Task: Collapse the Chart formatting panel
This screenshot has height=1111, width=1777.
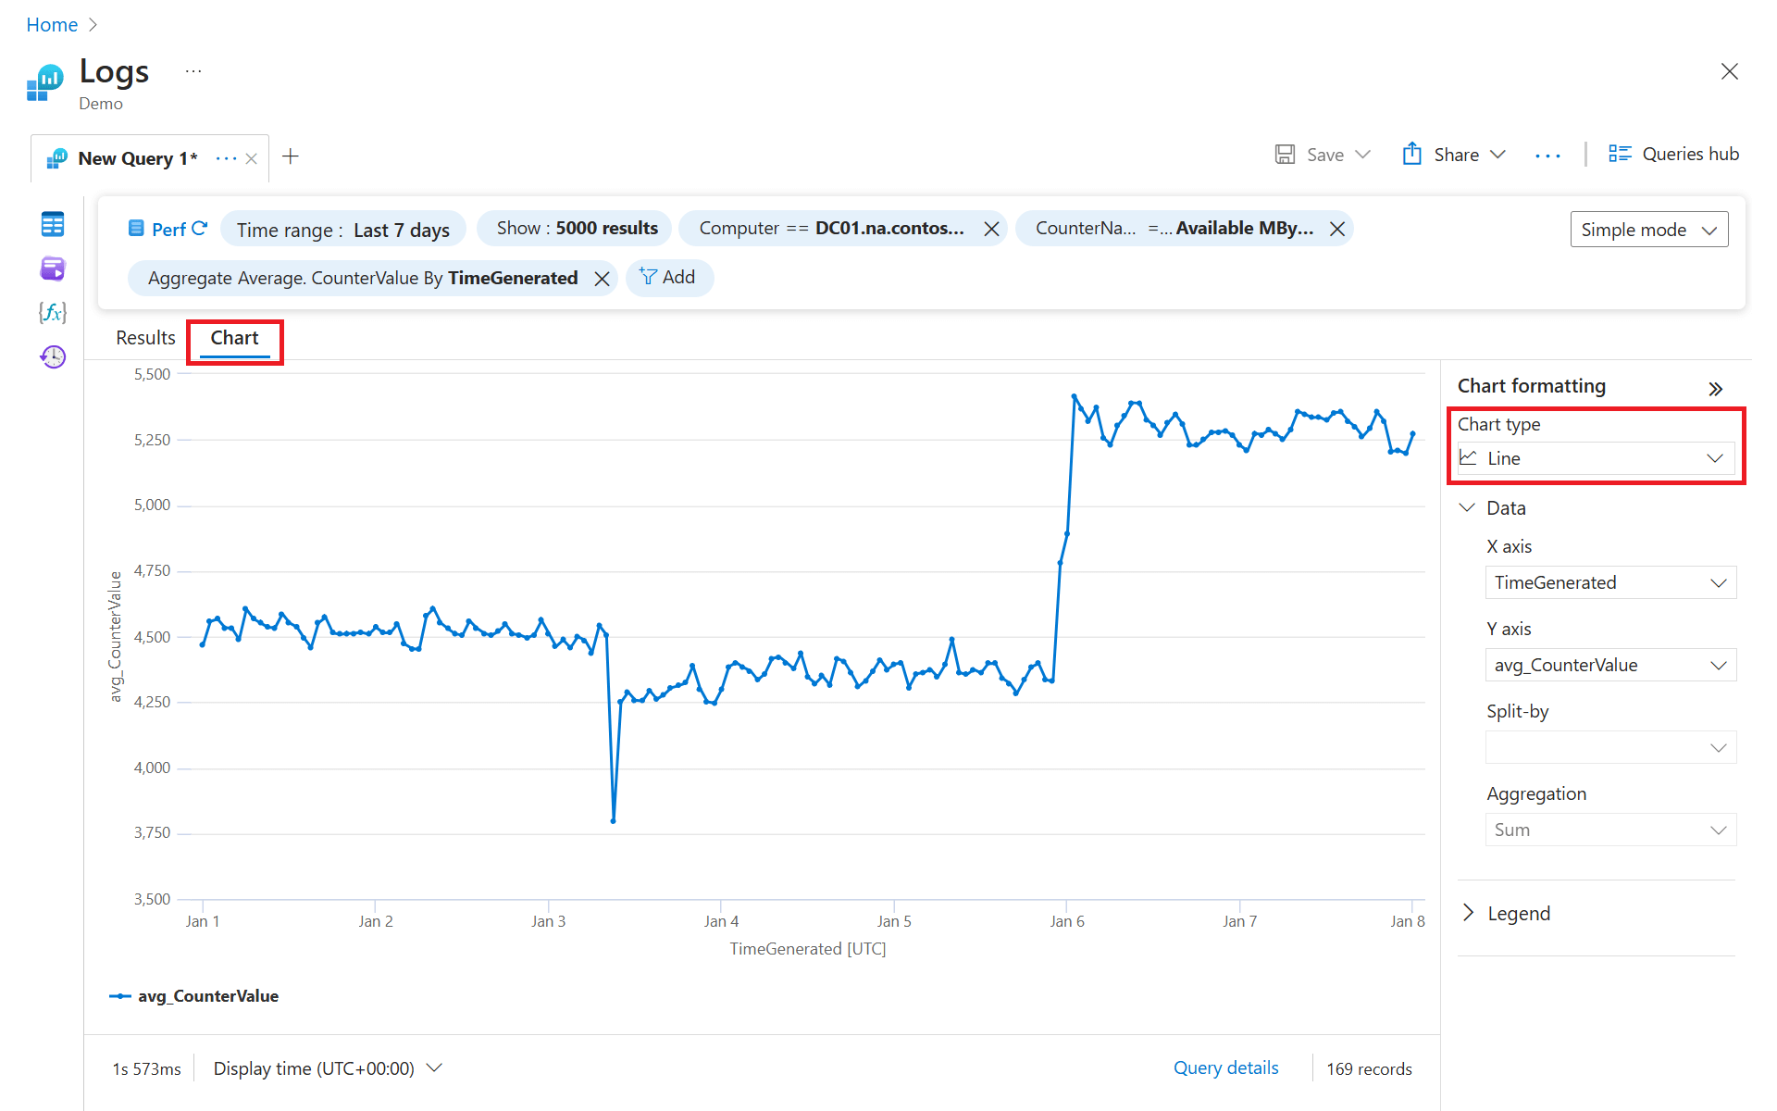Action: 1715,389
